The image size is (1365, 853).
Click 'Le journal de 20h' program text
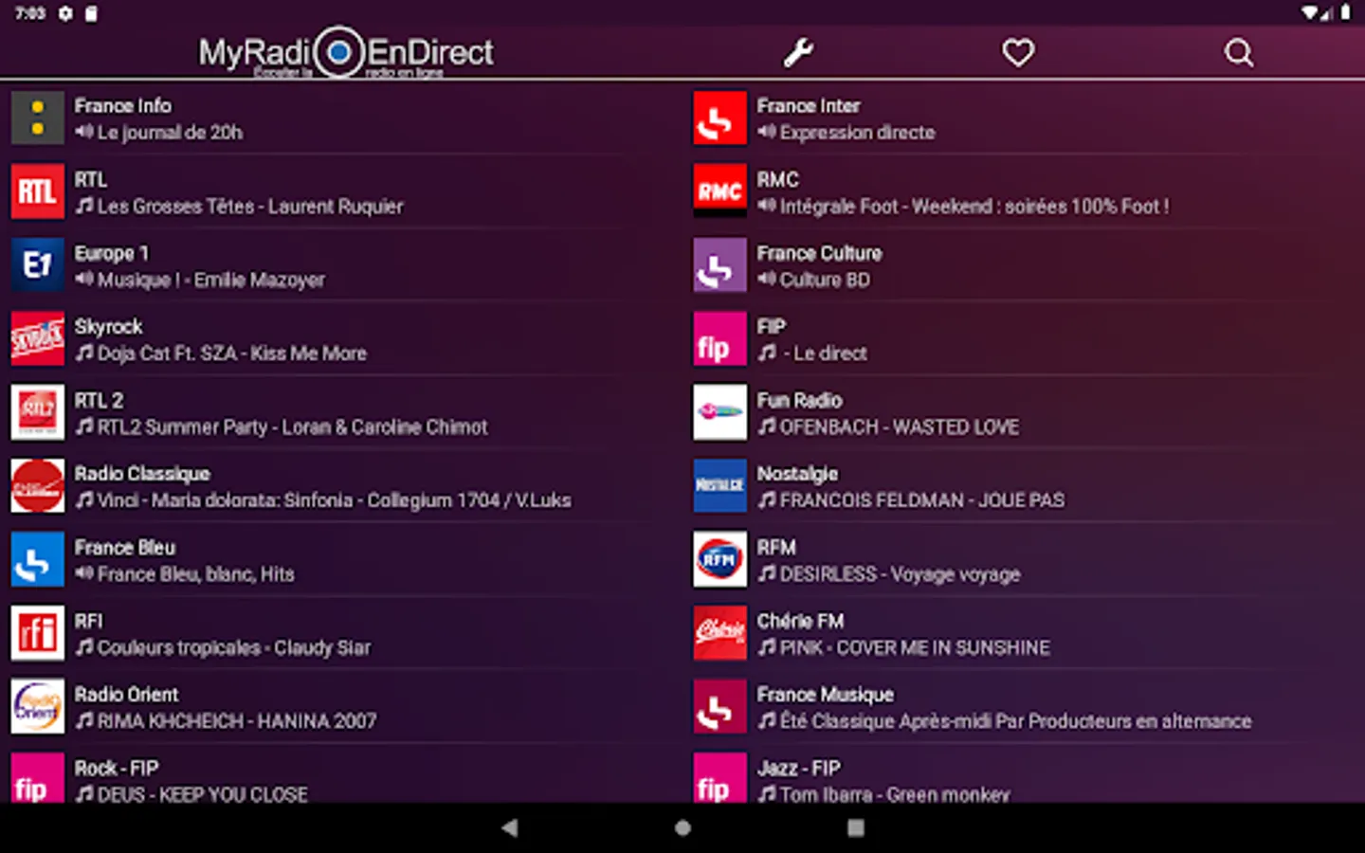coord(170,133)
